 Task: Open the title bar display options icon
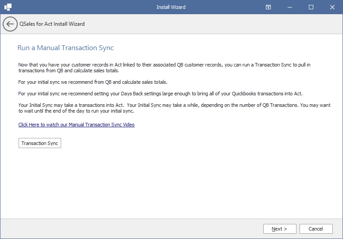(x=268, y=7)
